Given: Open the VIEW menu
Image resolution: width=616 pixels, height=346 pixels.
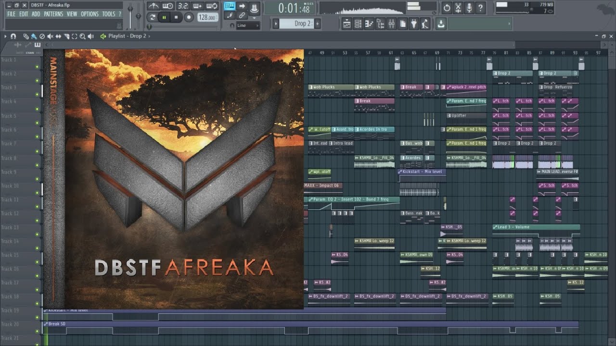Looking at the screenshot, I should coord(72,14).
